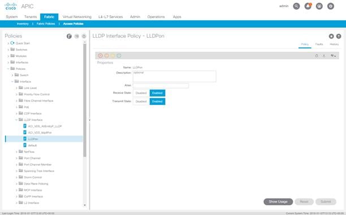The width and height of the screenshot is (346, 215).
Task: Click the download icon in properties toolbar
Action: click(x=324, y=56)
